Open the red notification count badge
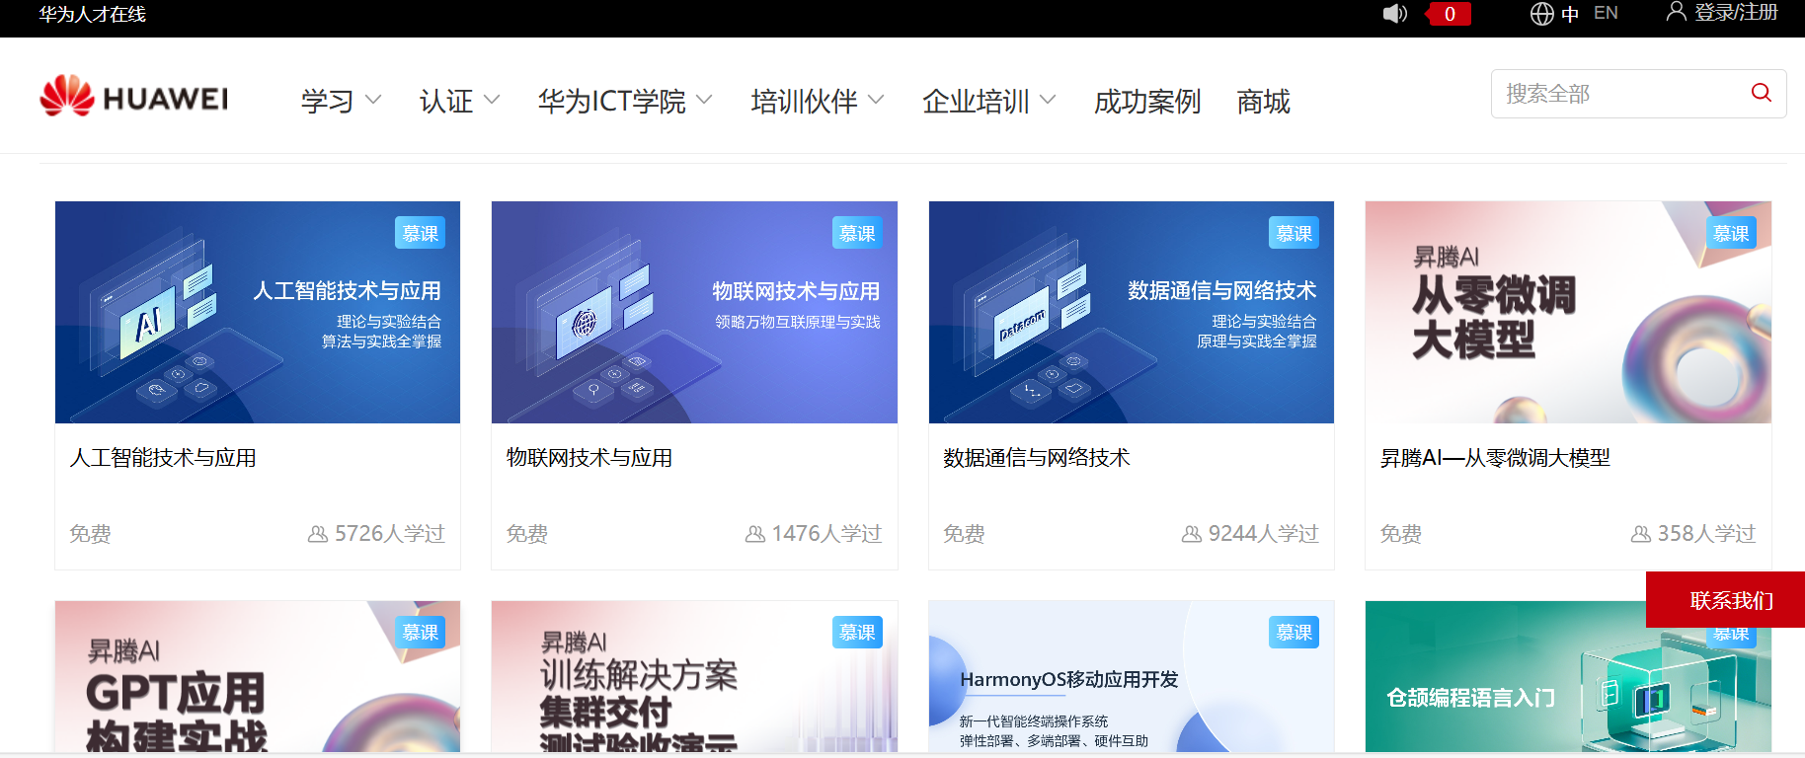1805x758 pixels. [1449, 14]
